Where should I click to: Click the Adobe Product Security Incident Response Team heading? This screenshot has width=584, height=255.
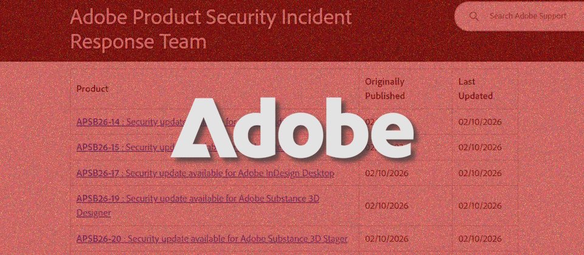(210, 29)
